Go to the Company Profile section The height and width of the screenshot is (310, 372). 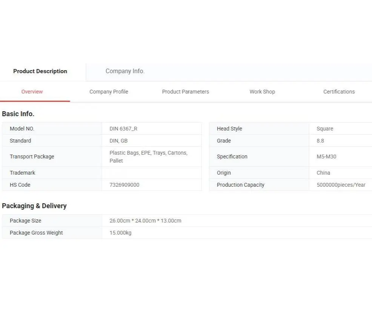[x=109, y=92]
